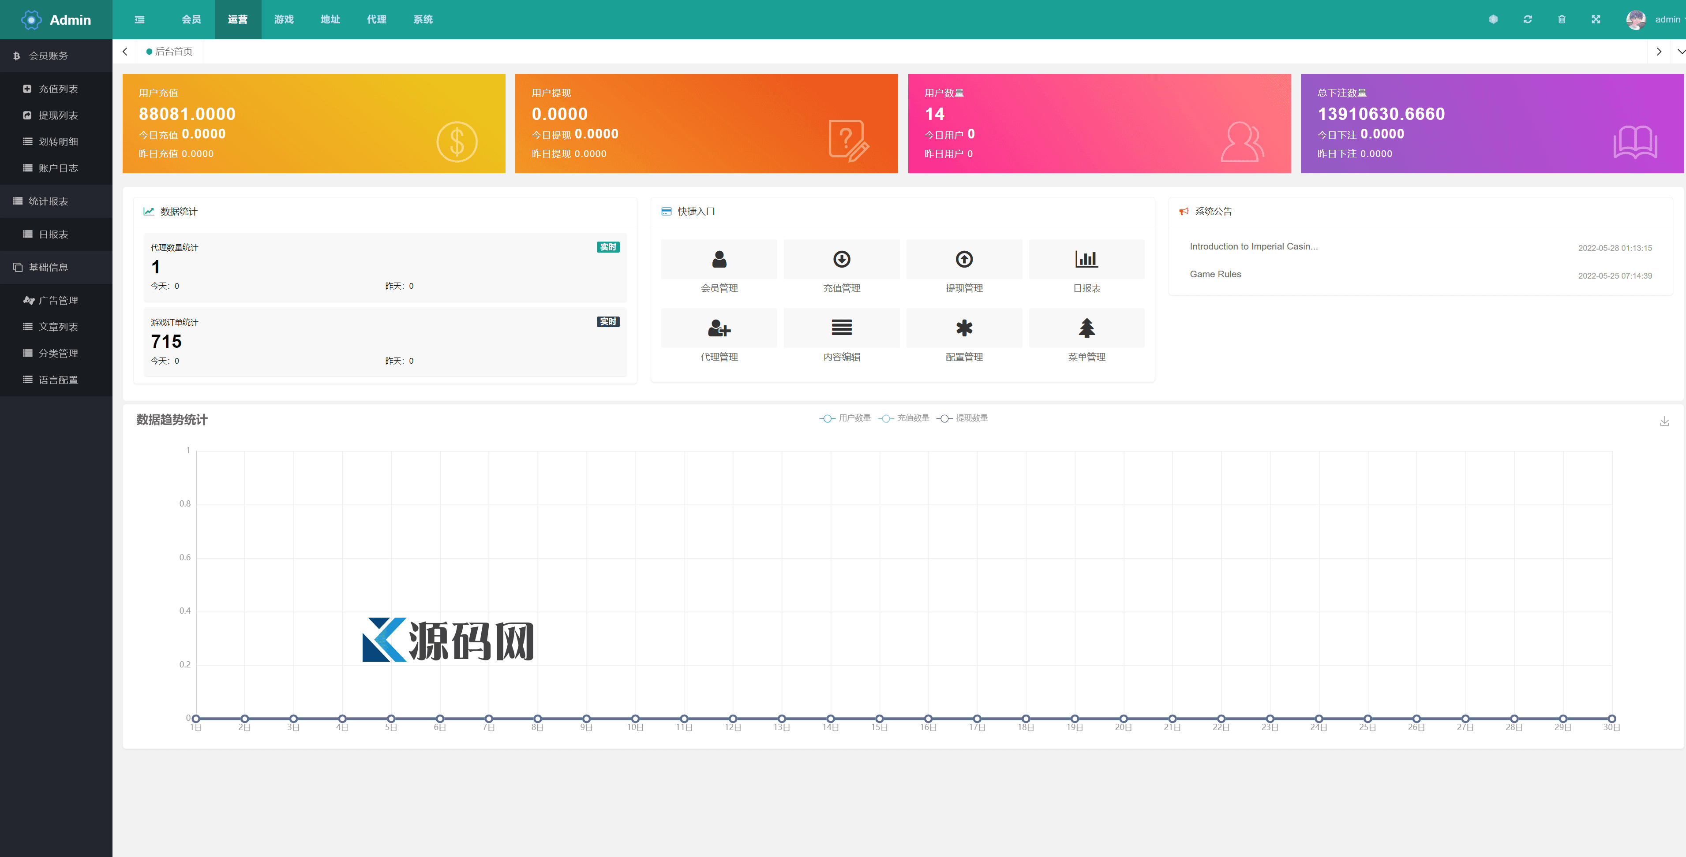Collapse the sidebar with the hamburger icon
The width and height of the screenshot is (1686, 857).
[139, 20]
